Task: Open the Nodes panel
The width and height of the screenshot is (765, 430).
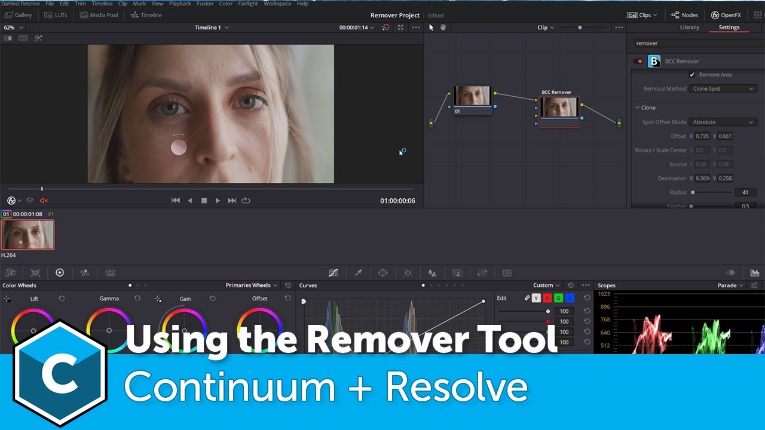Action: coord(684,15)
